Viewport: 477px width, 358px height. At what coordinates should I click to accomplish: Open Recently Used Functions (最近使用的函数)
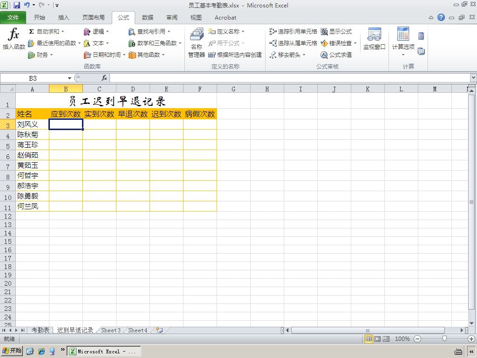[54, 43]
